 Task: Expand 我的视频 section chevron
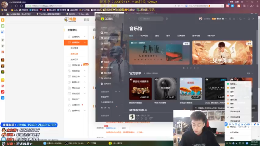tap(85, 93)
